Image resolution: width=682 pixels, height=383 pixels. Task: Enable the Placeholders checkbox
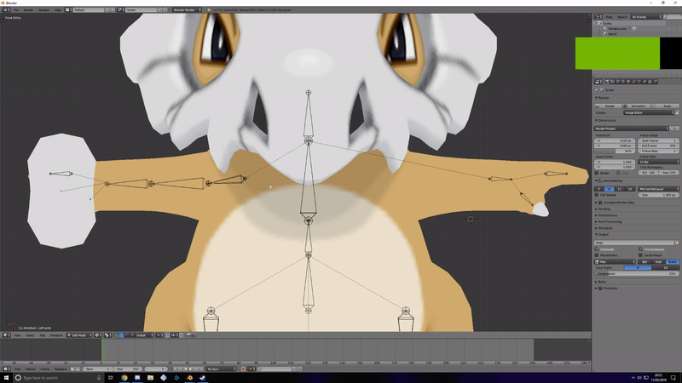(598, 255)
